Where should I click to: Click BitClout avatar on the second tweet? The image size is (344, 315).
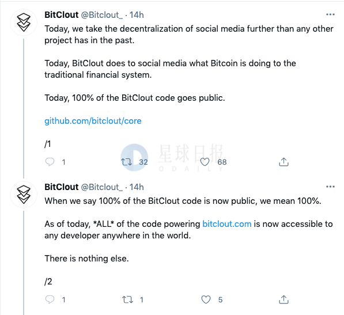pyautogui.click(x=24, y=195)
